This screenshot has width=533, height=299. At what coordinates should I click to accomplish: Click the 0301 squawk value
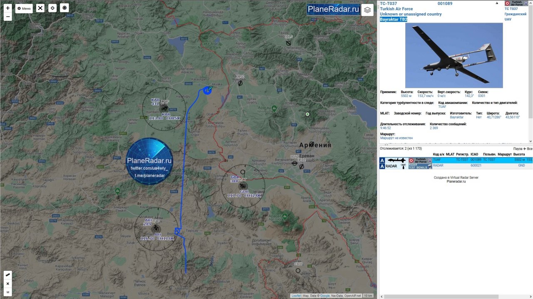coord(482,96)
